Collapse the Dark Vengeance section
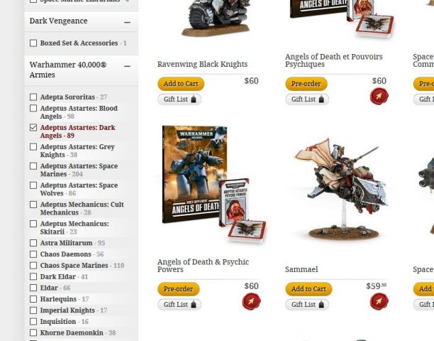 127,22
